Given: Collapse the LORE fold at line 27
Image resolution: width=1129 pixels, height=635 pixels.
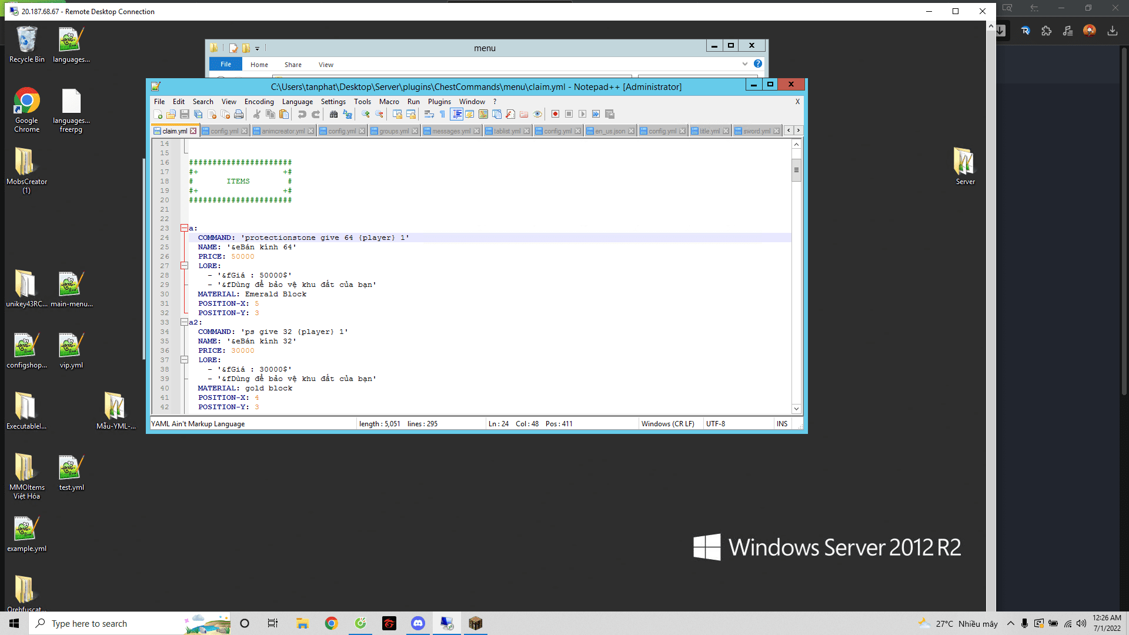Looking at the screenshot, I should 184,266.
